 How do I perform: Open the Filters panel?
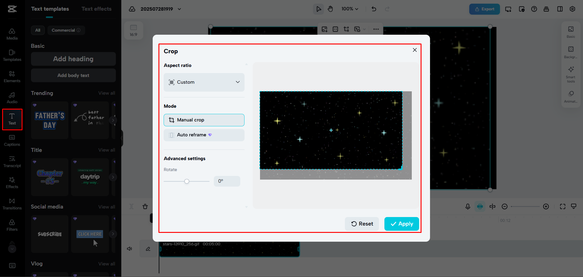pos(12,225)
